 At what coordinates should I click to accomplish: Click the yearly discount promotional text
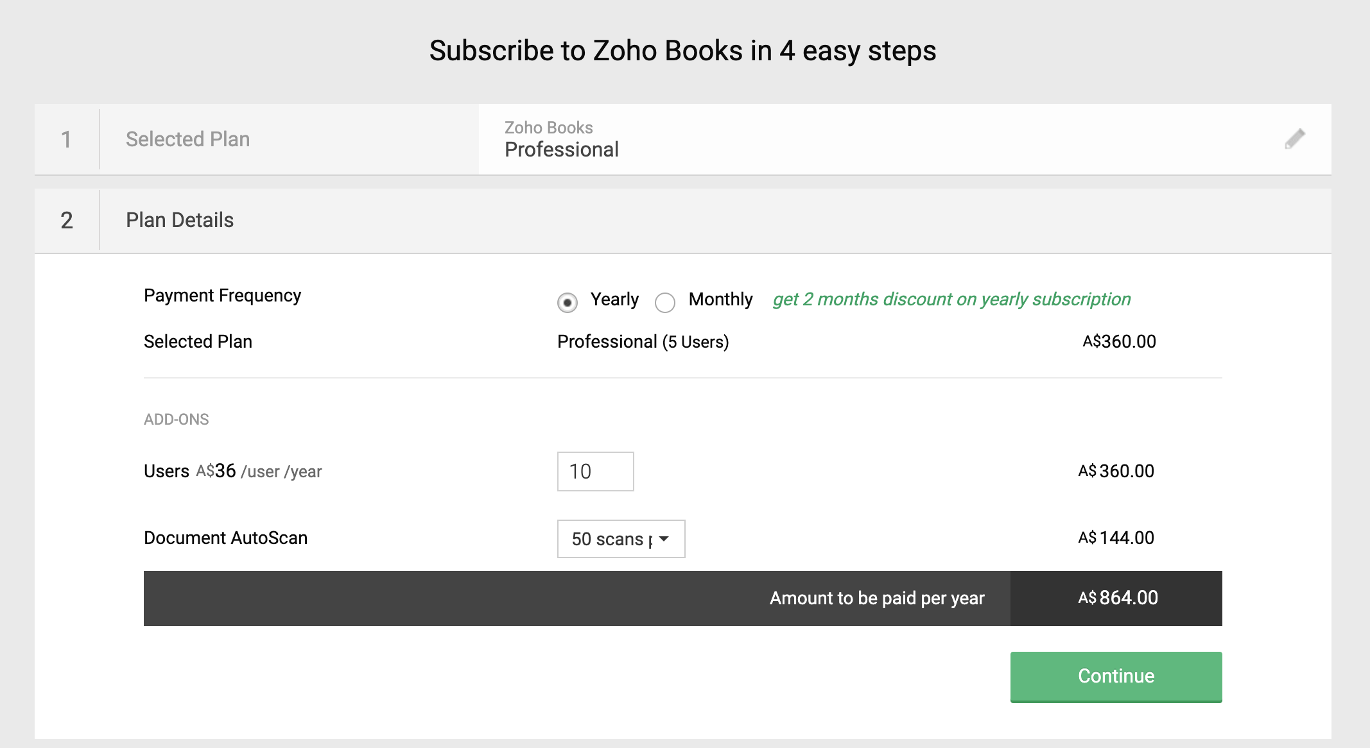(x=951, y=300)
